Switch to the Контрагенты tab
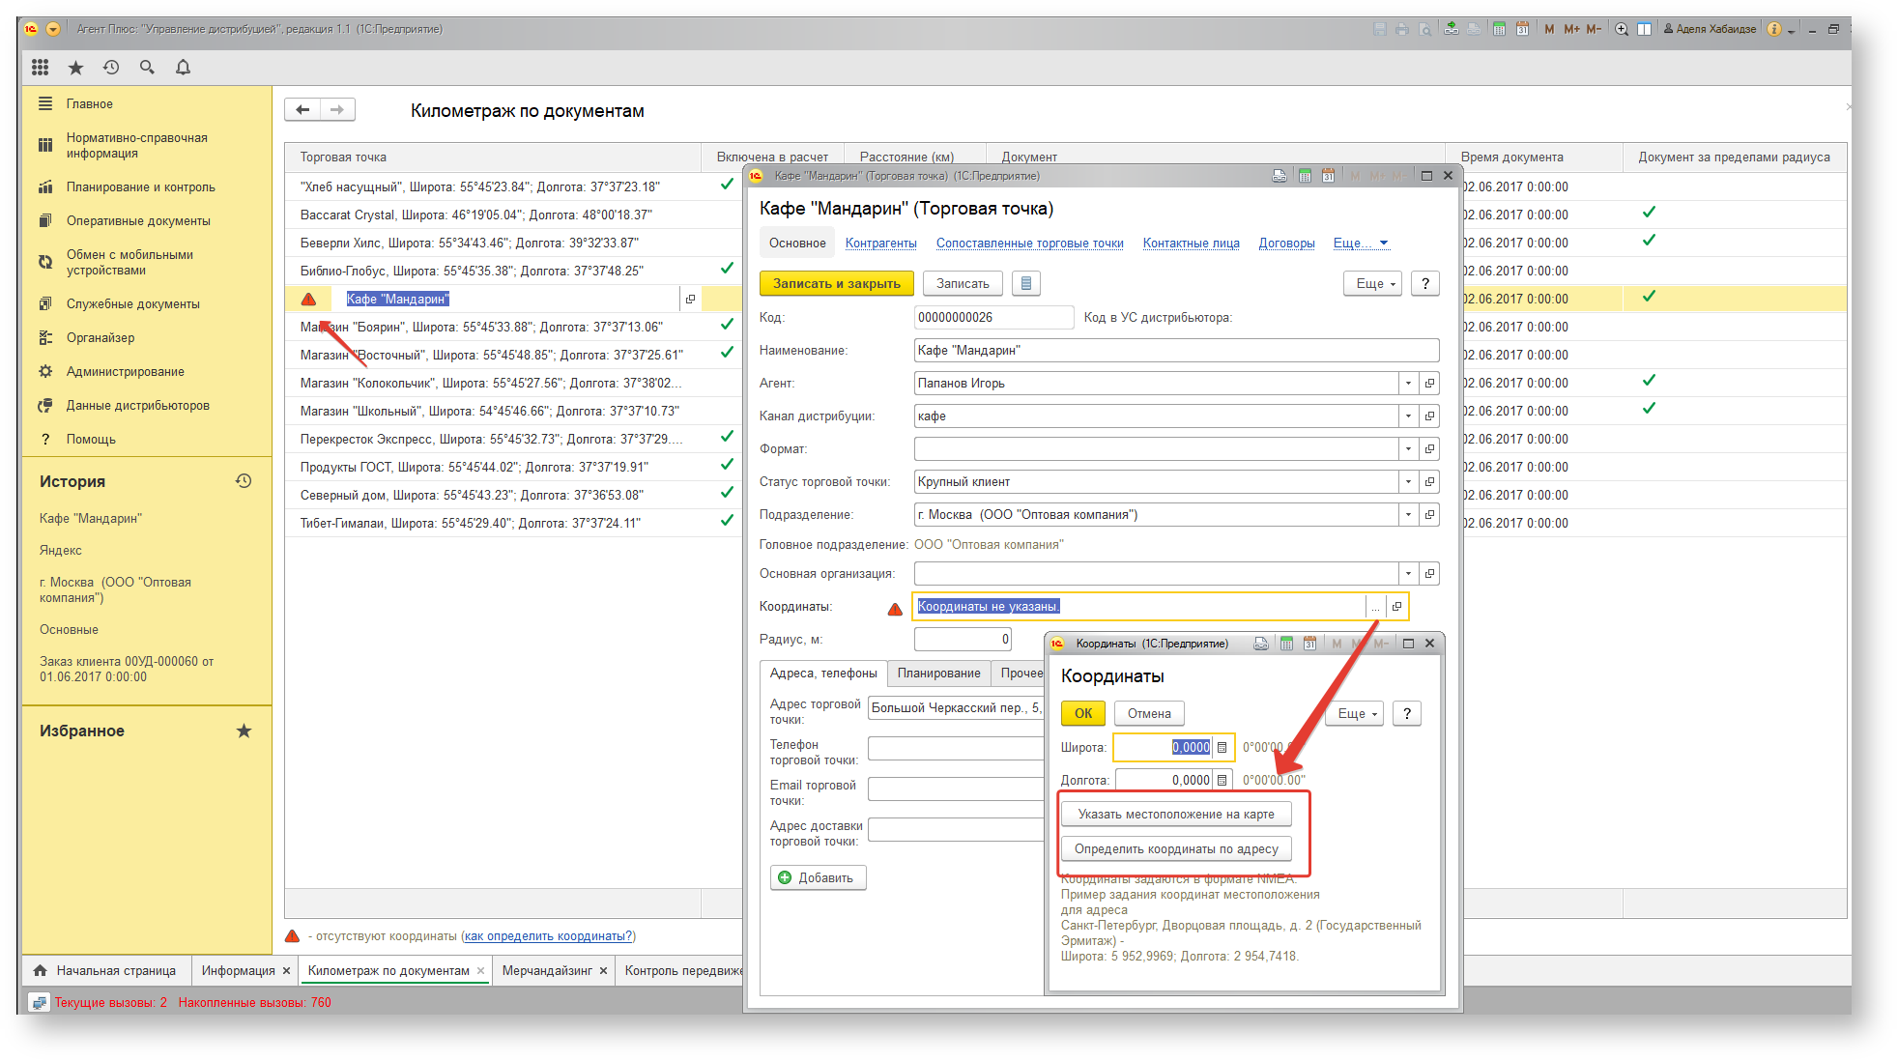Image resolution: width=1898 pixels, height=1061 pixels. point(880,244)
